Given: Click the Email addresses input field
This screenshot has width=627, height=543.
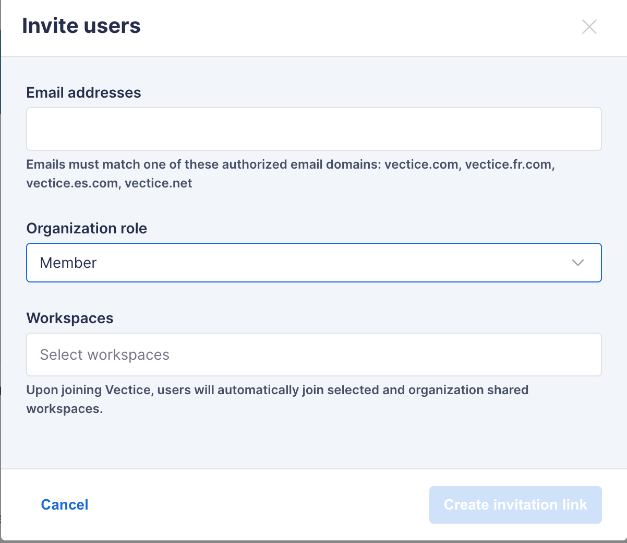Looking at the screenshot, I should [x=313, y=129].
